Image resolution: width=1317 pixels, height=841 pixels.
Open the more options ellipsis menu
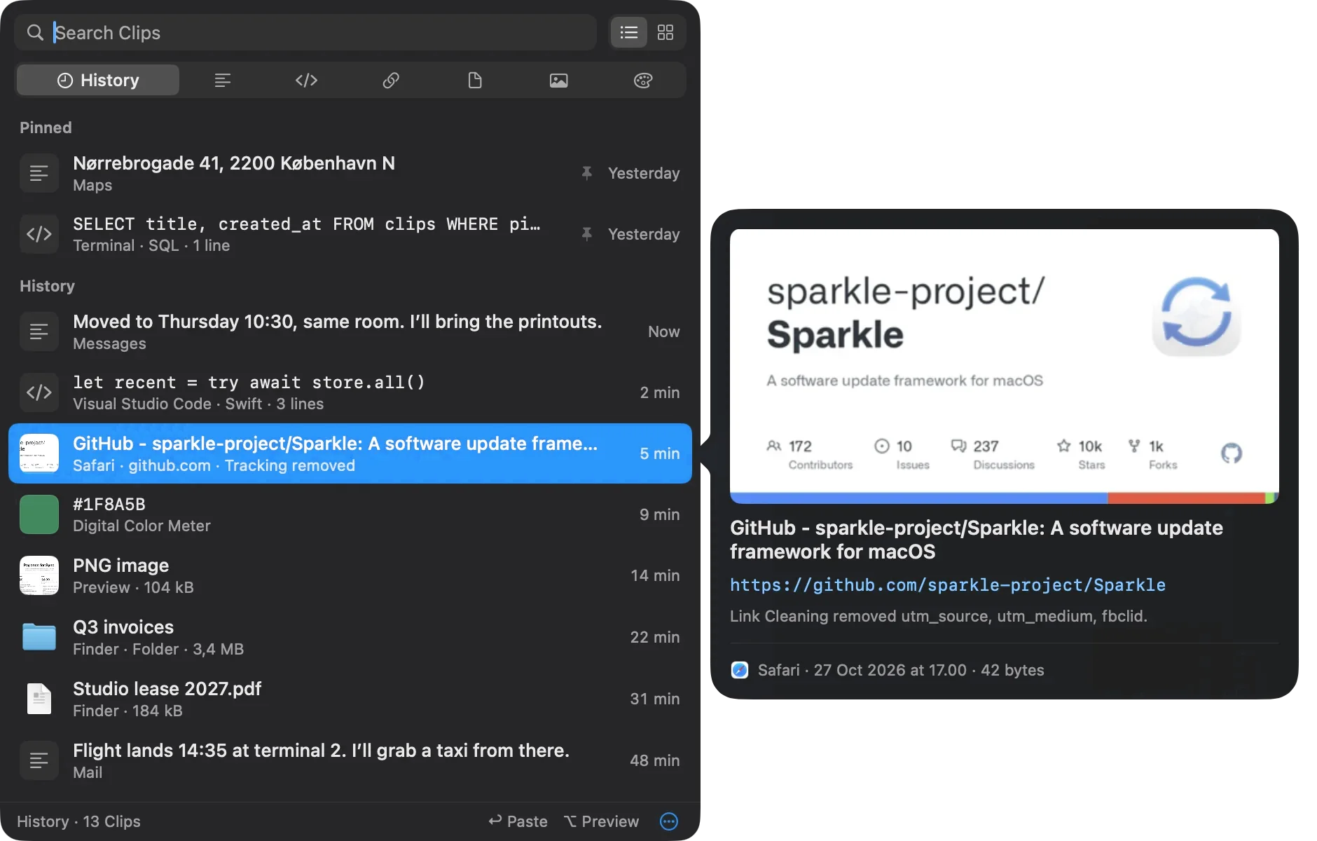(x=669, y=821)
